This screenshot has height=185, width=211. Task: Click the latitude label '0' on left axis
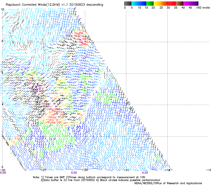tap(2, 167)
